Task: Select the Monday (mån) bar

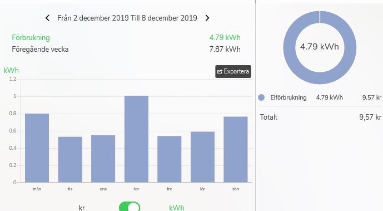Action: pos(37,148)
